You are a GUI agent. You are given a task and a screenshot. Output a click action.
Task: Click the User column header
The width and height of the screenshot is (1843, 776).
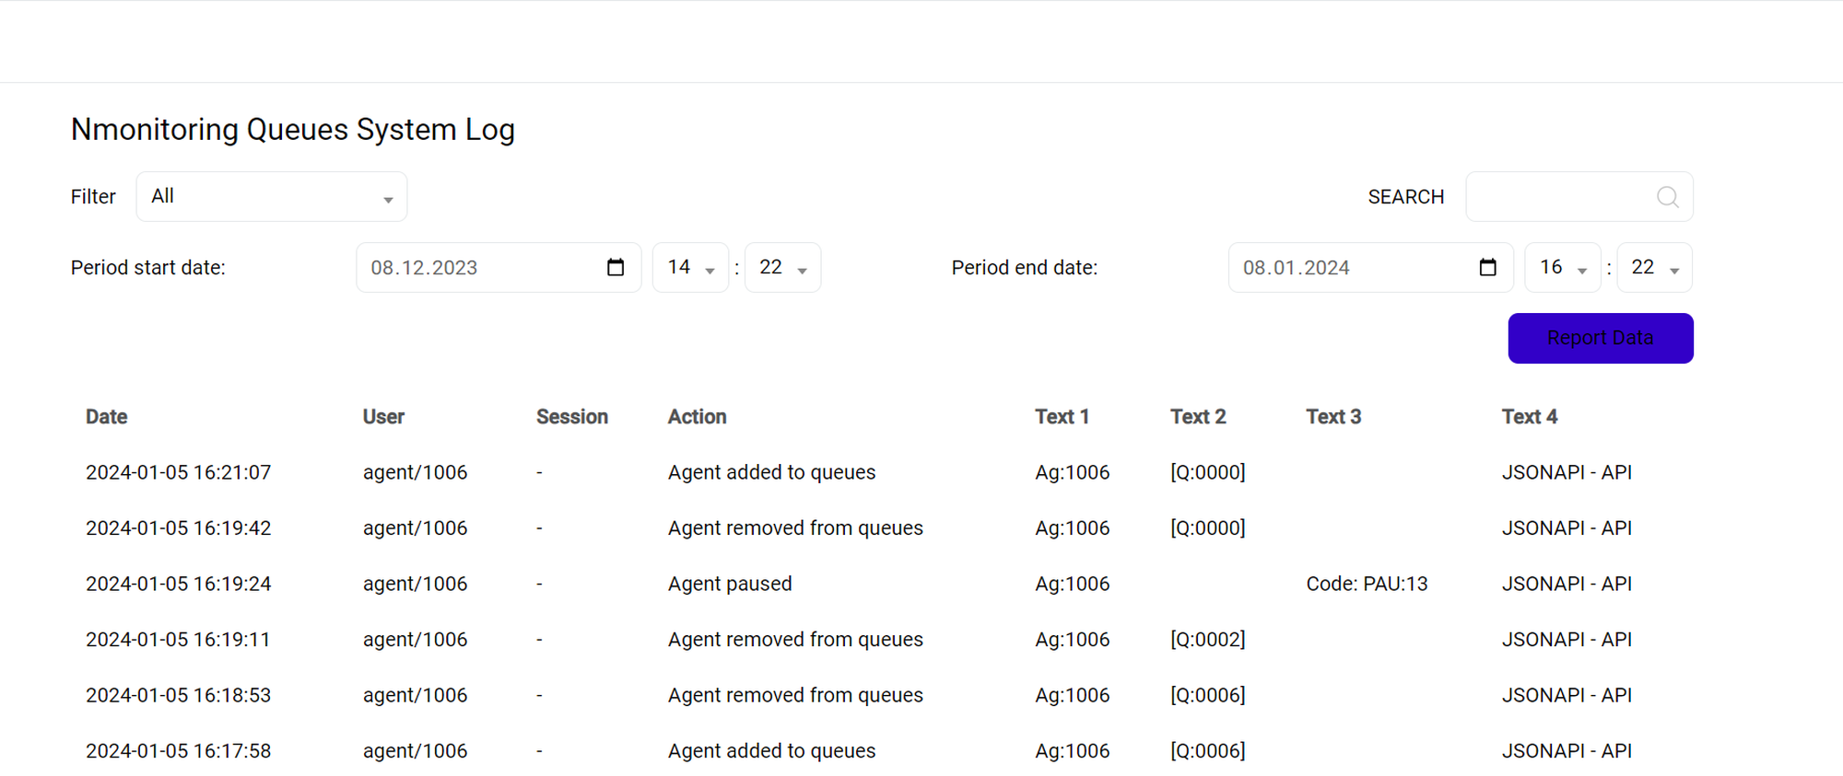(383, 417)
